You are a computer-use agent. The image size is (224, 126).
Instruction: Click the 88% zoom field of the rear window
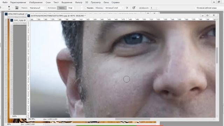[x=9, y=125]
